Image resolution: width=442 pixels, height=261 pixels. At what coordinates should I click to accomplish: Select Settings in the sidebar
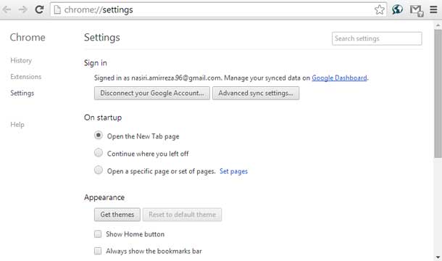(22, 93)
